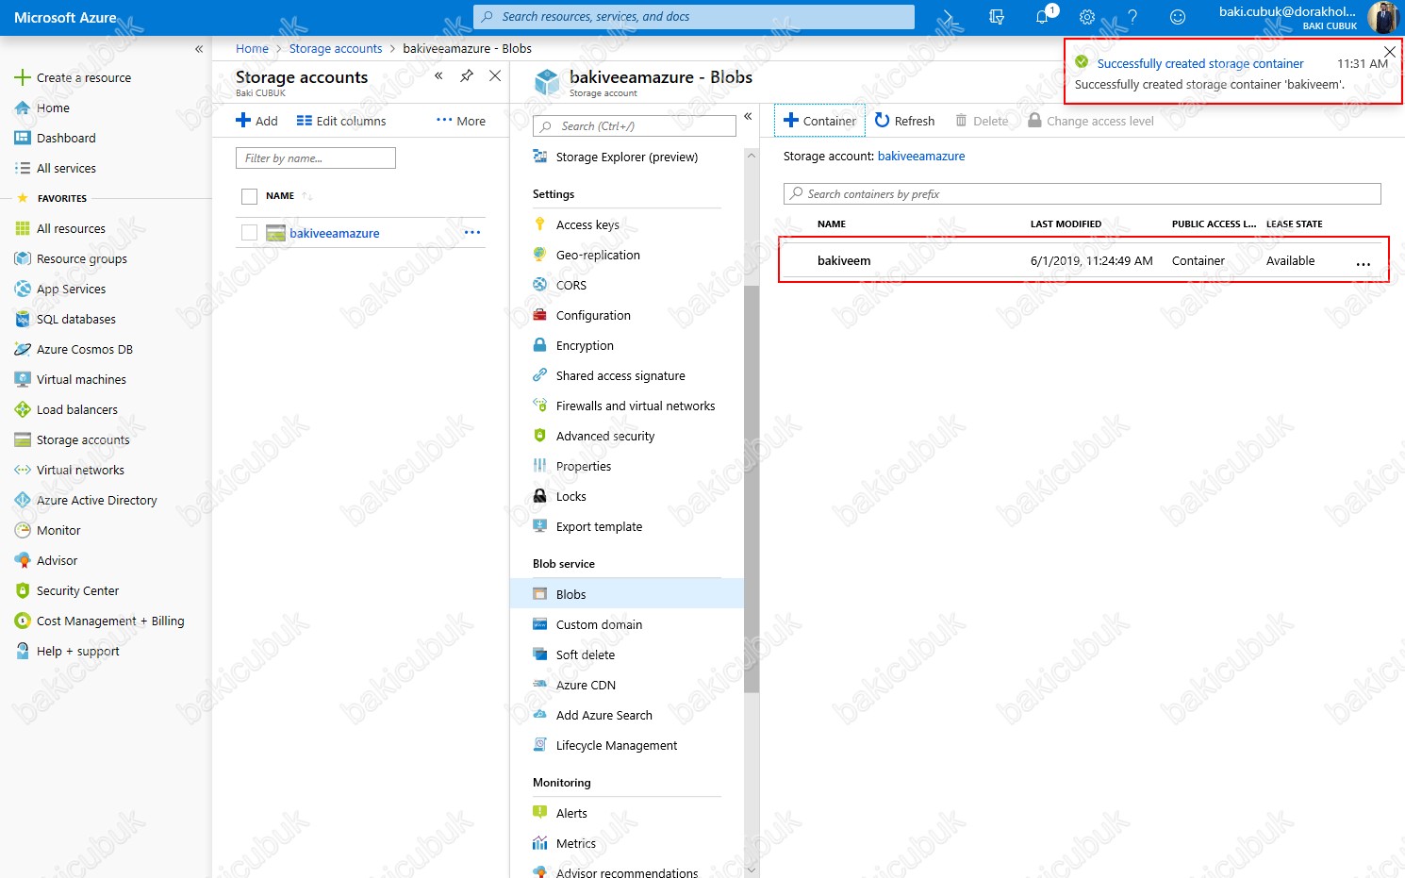The width and height of the screenshot is (1405, 878).
Task: Open the Directory and subscription filter icon
Action: 997,17
